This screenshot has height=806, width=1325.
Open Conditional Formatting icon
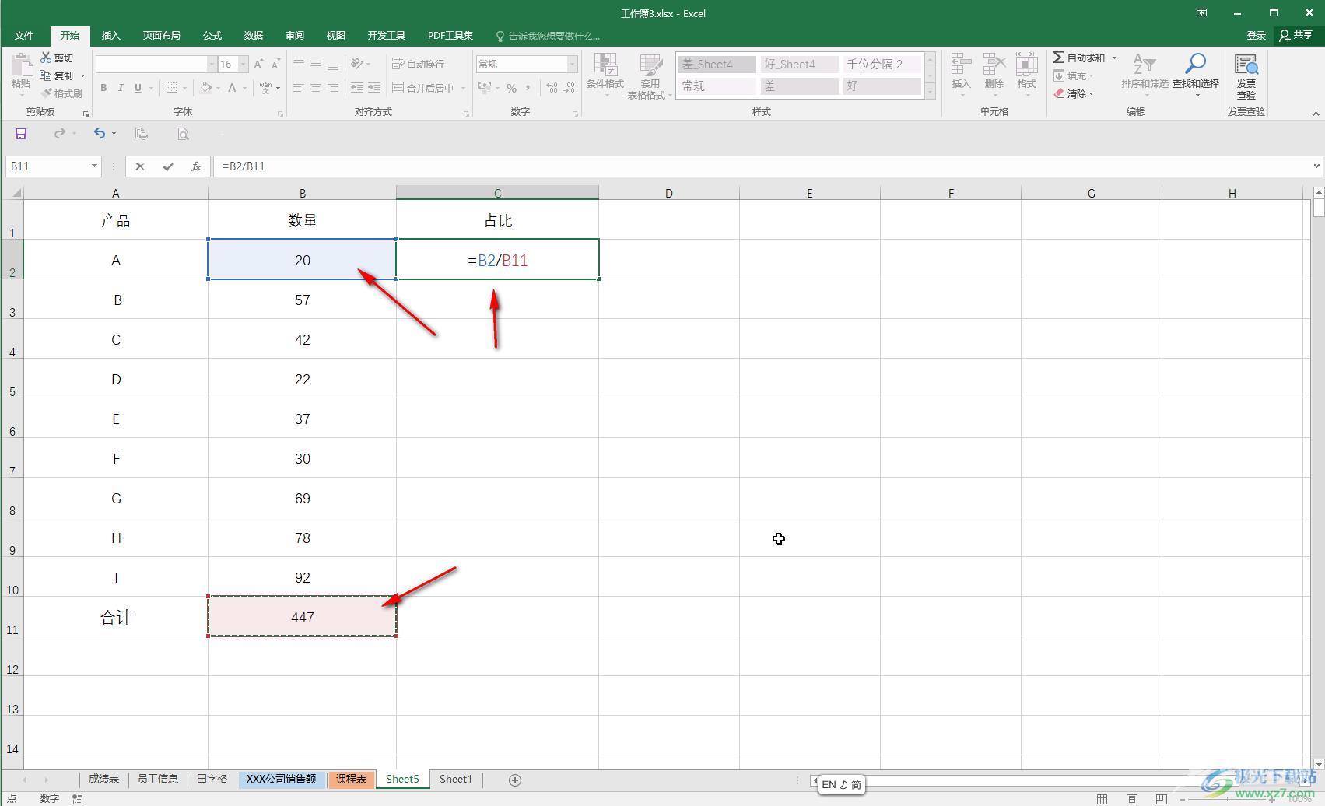tap(605, 65)
